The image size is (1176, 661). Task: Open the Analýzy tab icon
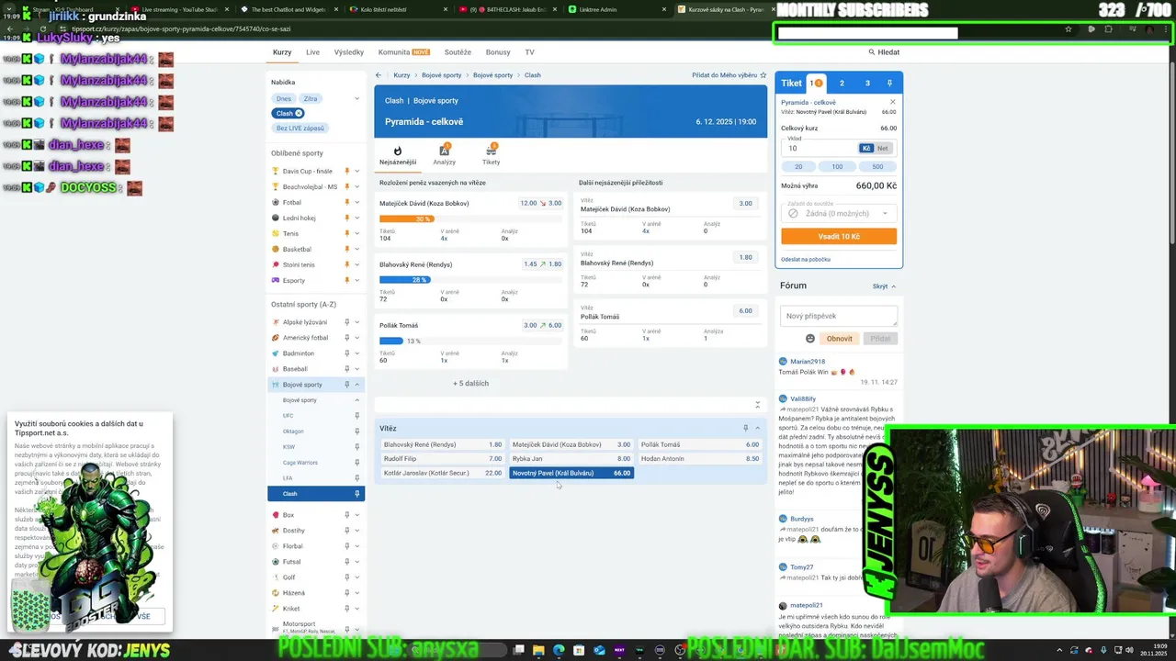pyautogui.click(x=444, y=151)
